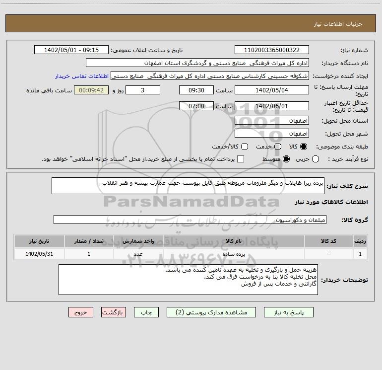Click the validity time field 07:00

point(196,106)
